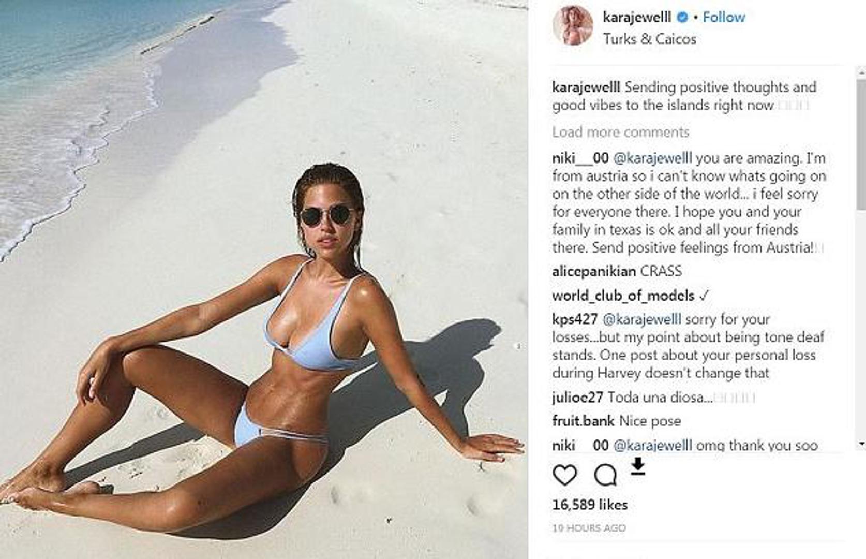This screenshot has height=559, width=866.
Task: Click @karajewelll mention in kps427 comment
Action: pos(642,319)
